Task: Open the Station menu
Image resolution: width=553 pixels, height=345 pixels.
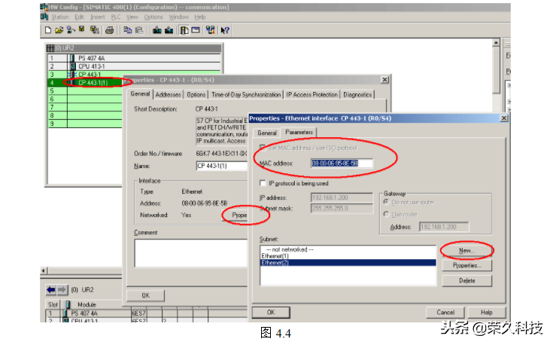Action: coord(60,17)
